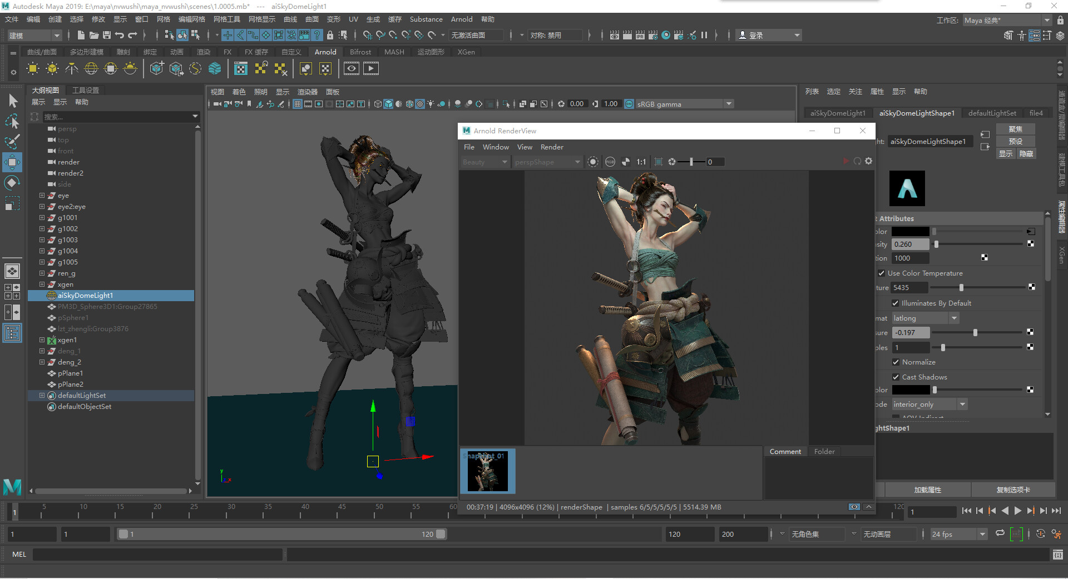1068x579 pixels.
Task: Choose the Paint Selection tool in the toolbox
Action: point(12,141)
